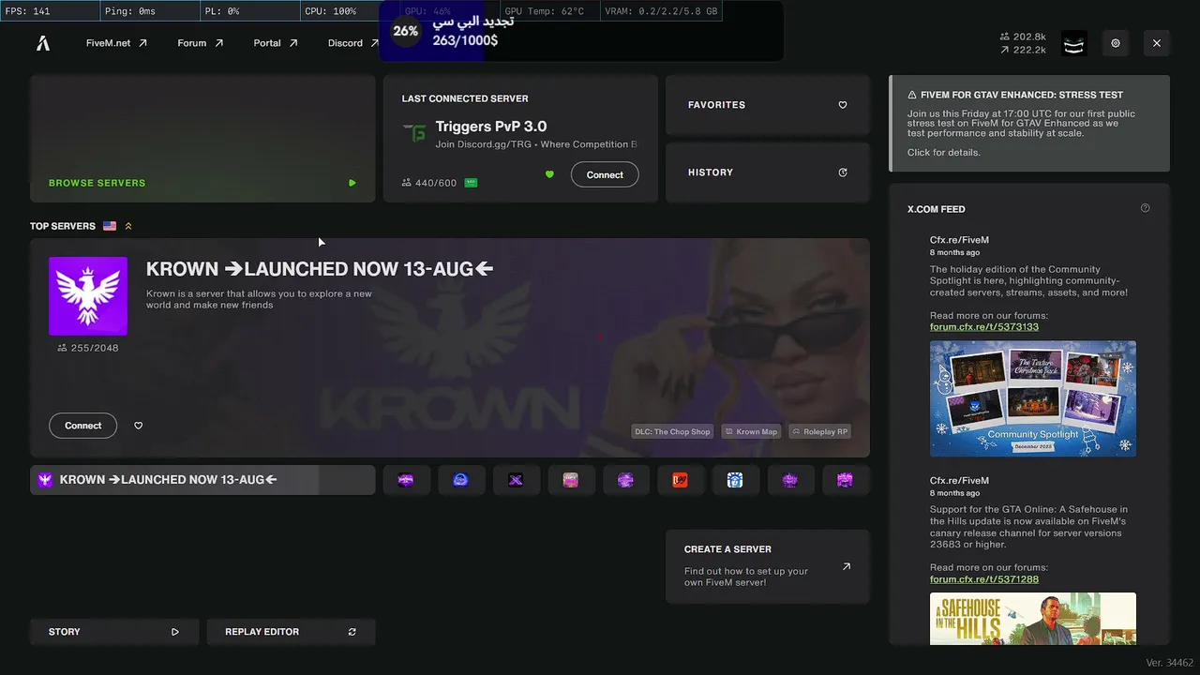Select the first purple server icon after the KROWN tab
The height and width of the screenshot is (675, 1200).
click(406, 480)
